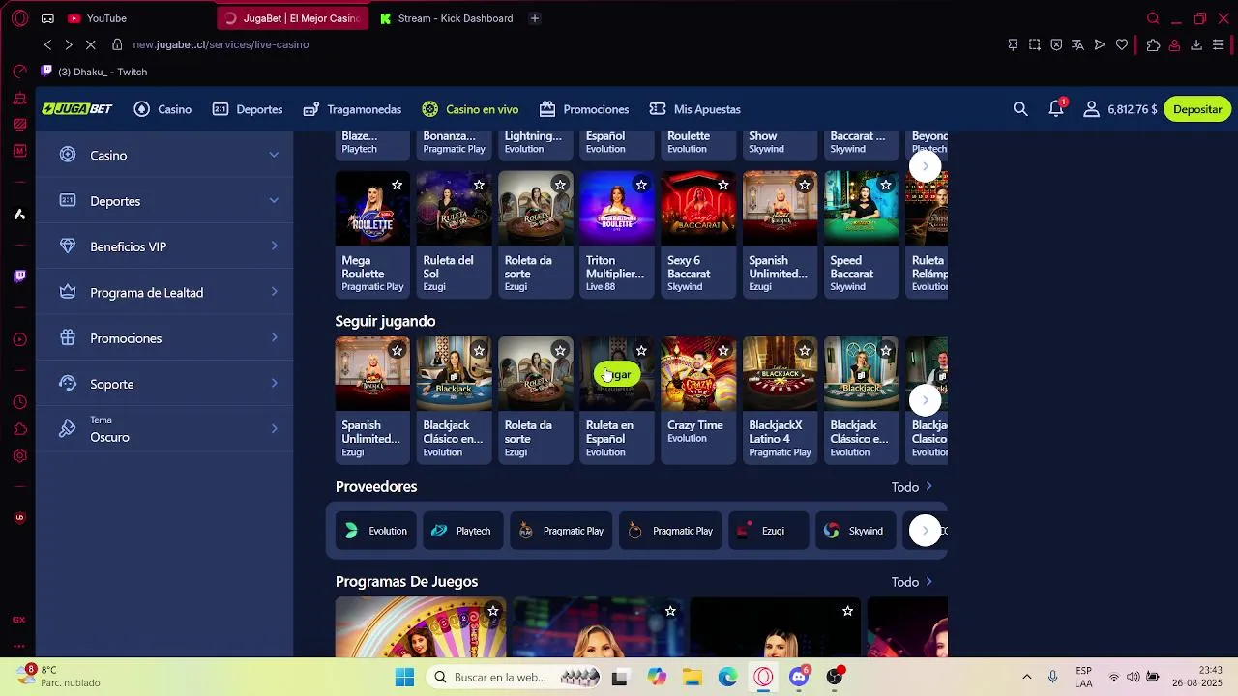Click the Depositar button
Viewport: 1238px width, 696px height.
click(1197, 109)
